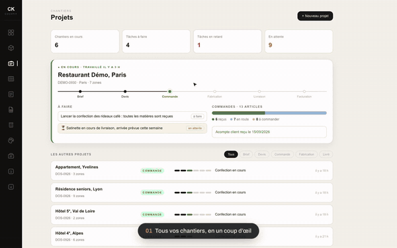Filter other projects by Commande
This screenshot has width=397, height=248.
point(283,154)
